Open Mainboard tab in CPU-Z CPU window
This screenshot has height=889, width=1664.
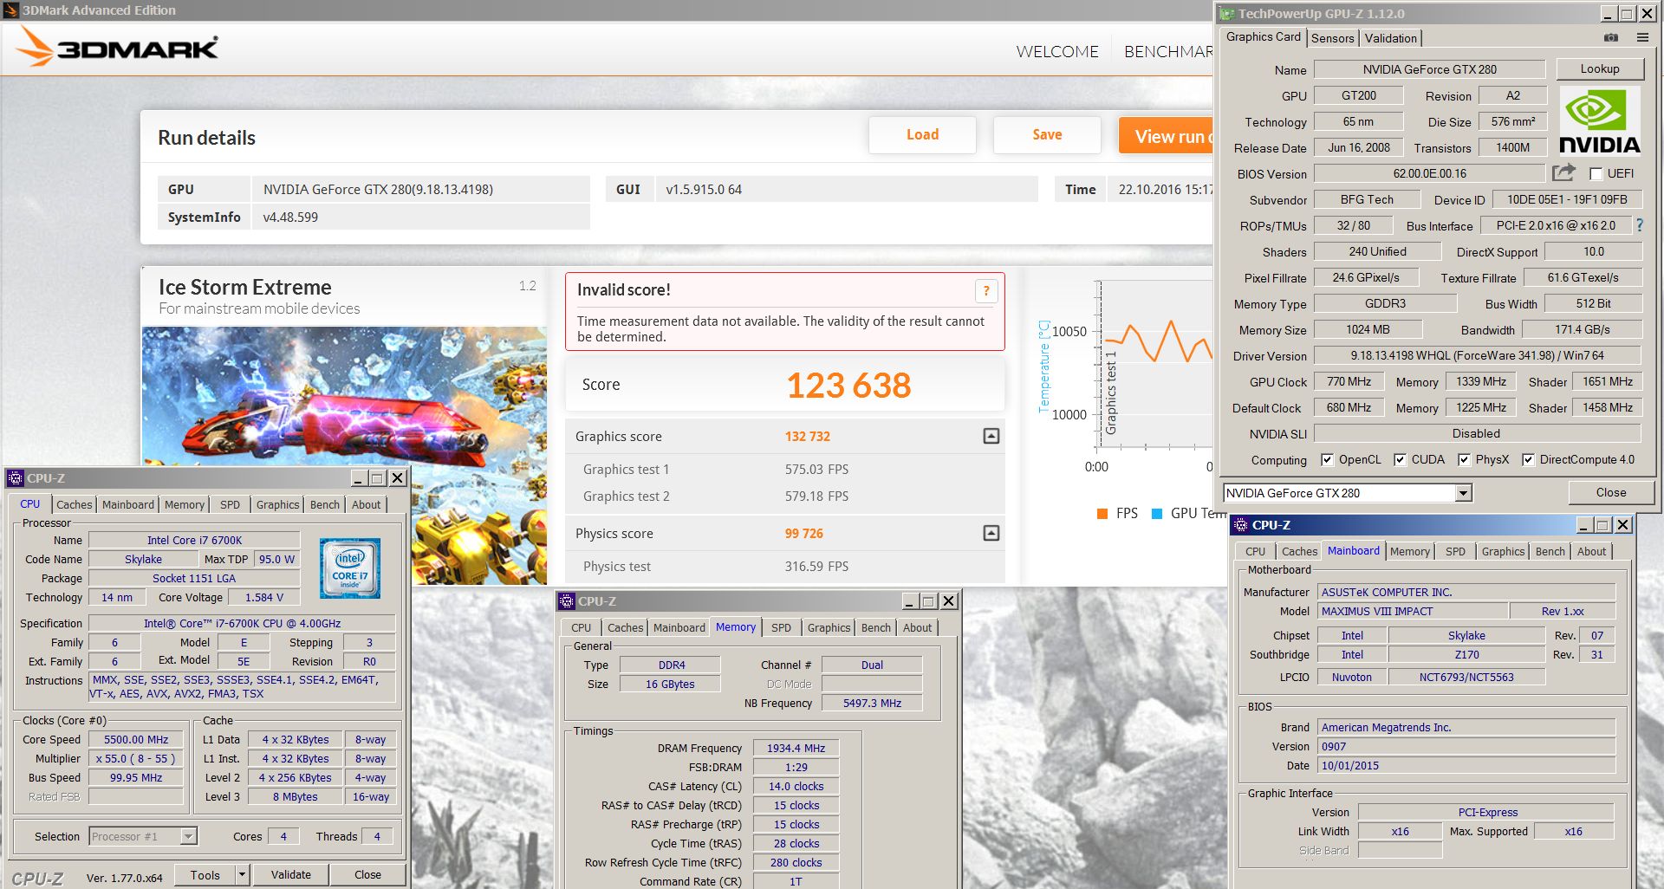click(128, 504)
